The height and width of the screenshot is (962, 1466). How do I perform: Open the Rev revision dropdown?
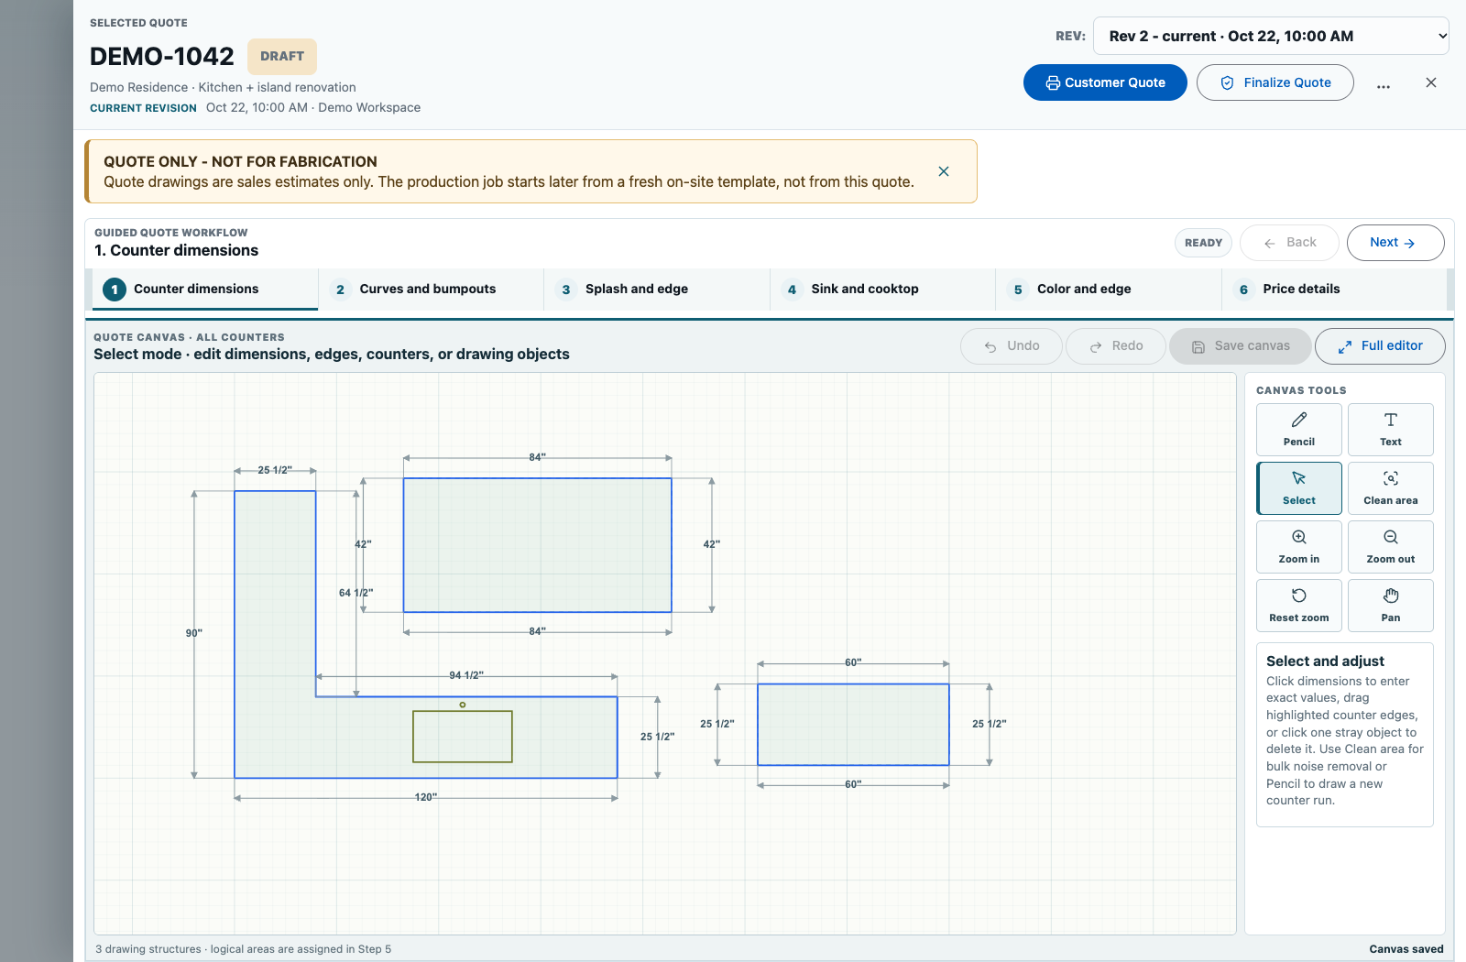(1272, 36)
